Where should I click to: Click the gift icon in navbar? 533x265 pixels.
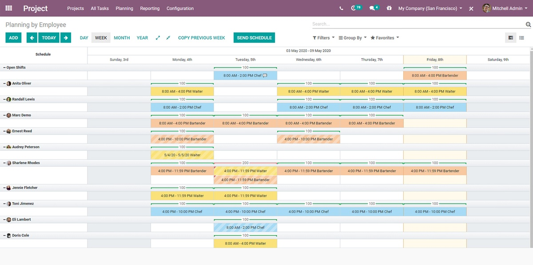(x=389, y=8)
